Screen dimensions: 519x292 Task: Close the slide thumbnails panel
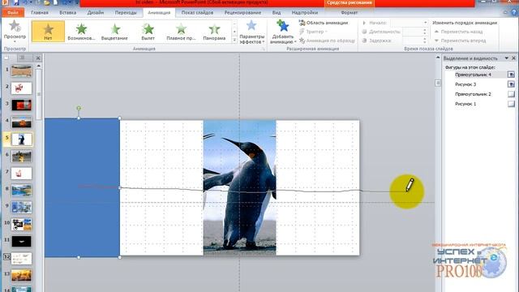(x=38, y=58)
